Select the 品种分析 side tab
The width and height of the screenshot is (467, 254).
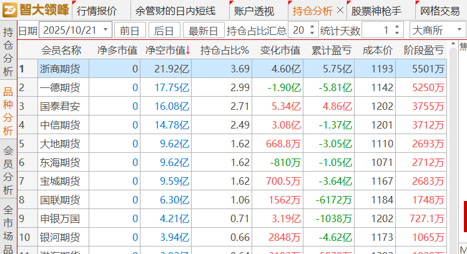(x=8, y=111)
